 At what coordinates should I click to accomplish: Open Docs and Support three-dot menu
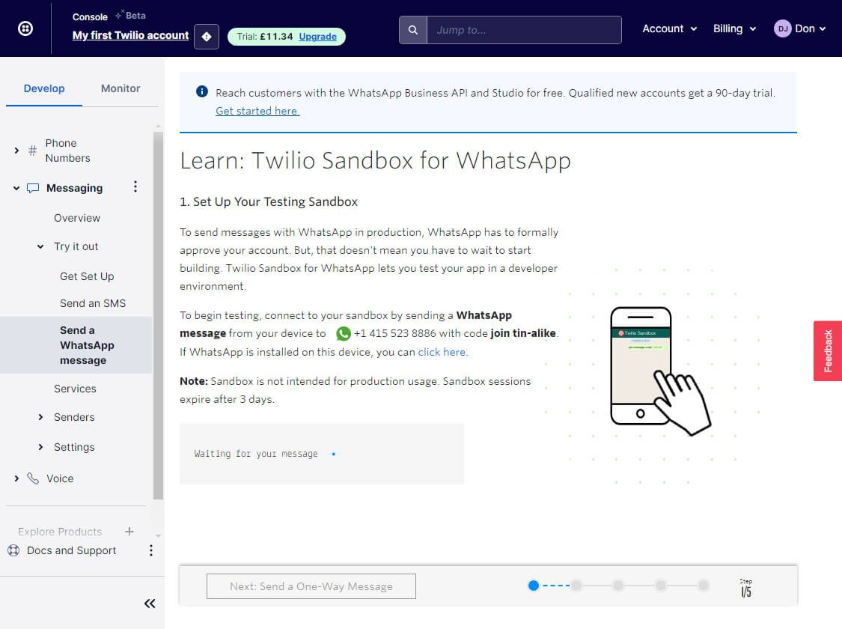(151, 550)
